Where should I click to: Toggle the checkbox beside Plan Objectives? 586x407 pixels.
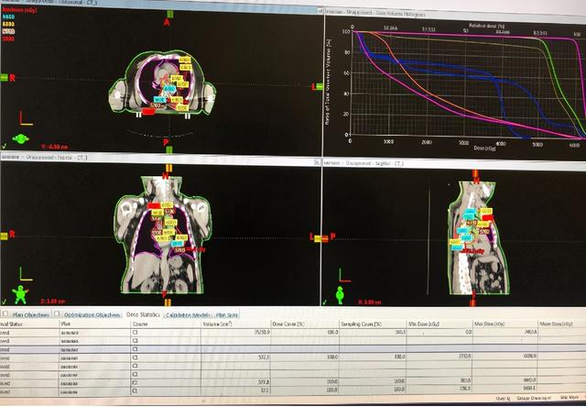tap(5, 314)
